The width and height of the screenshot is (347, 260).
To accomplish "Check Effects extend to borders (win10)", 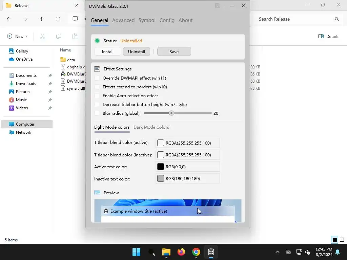I will 97,87.
